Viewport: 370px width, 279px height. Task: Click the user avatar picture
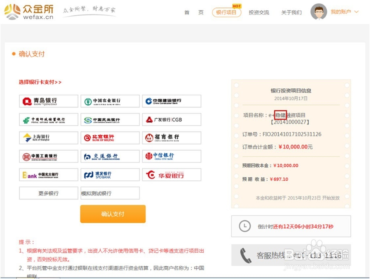(x=319, y=11)
